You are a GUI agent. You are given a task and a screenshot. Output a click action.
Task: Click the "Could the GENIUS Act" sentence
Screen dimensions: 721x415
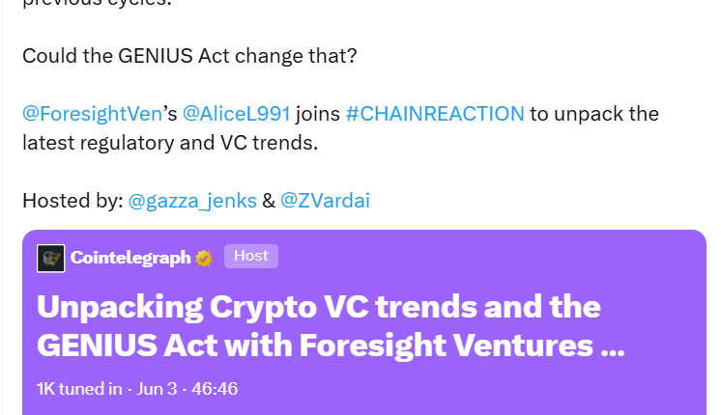coord(189,56)
